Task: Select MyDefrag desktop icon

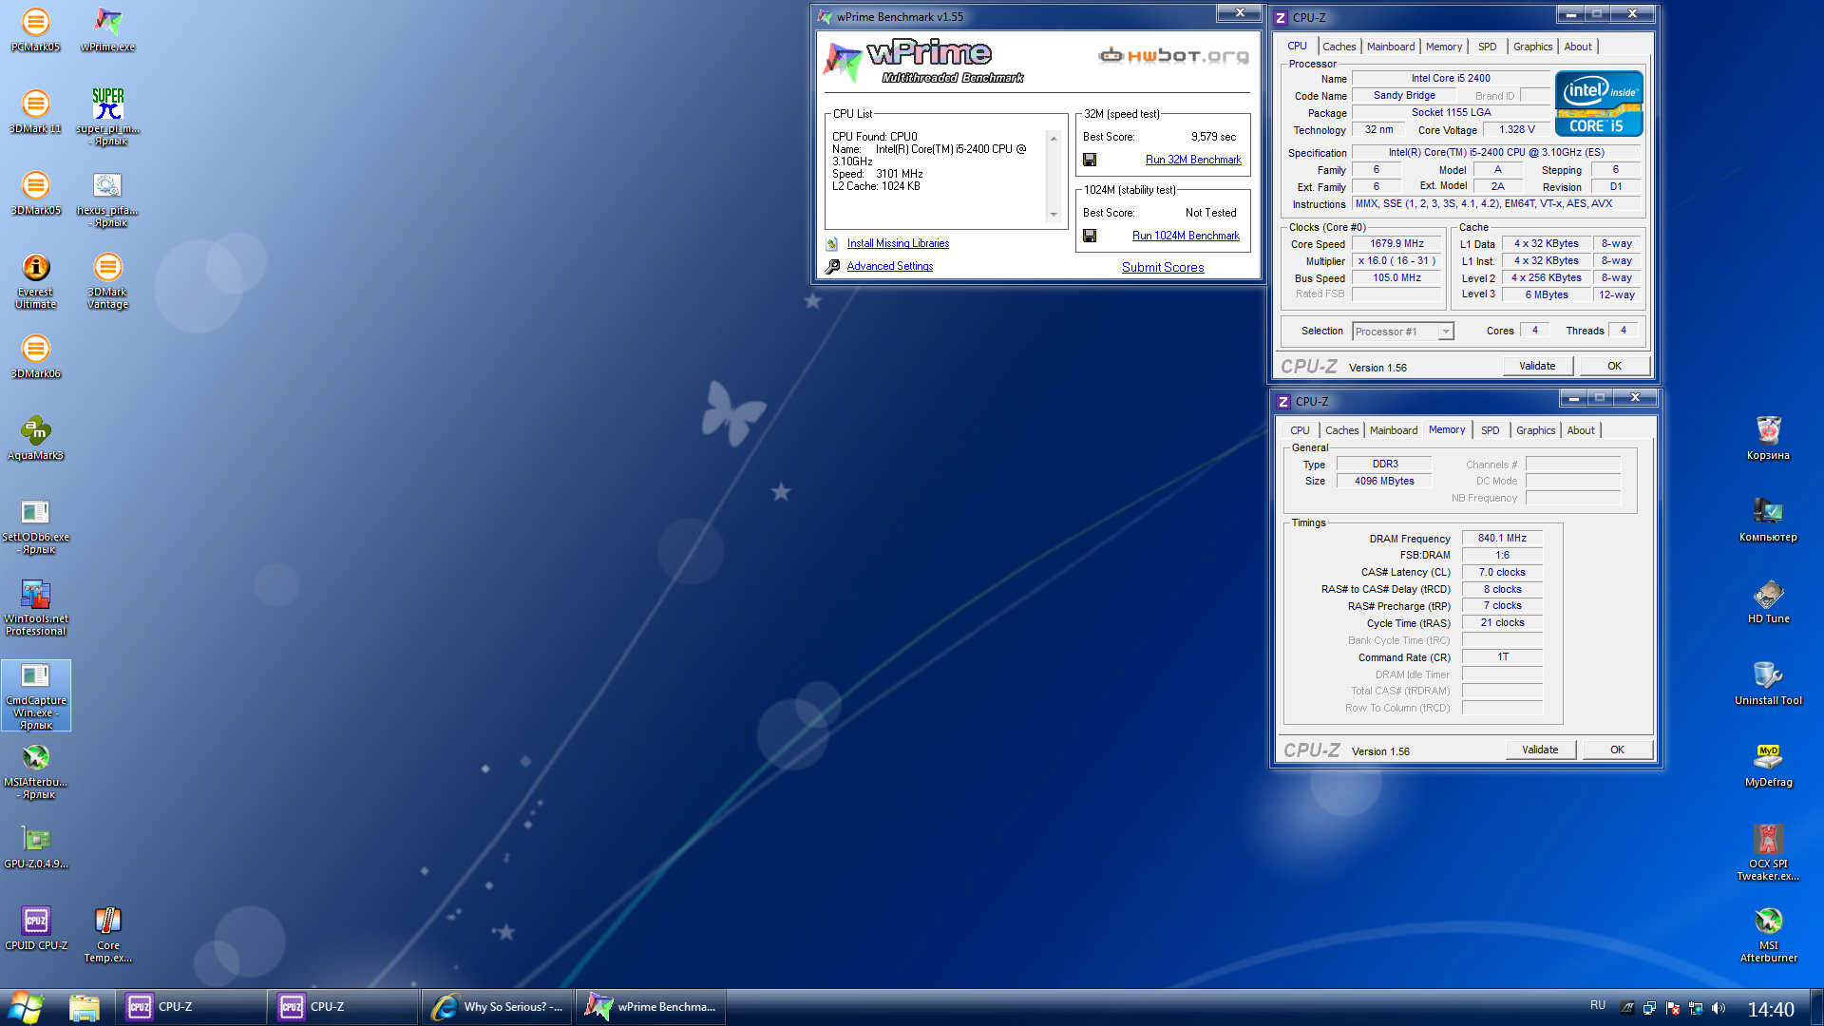Action: (1768, 764)
